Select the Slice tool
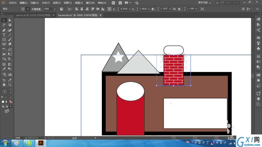262x147 pixels. click(10, 80)
